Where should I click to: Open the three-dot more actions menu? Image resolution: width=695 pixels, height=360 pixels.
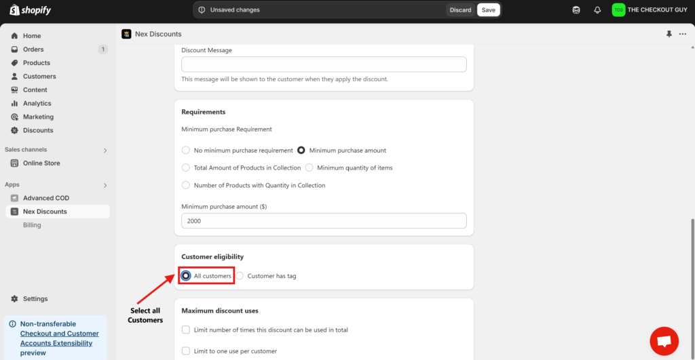[x=683, y=34]
